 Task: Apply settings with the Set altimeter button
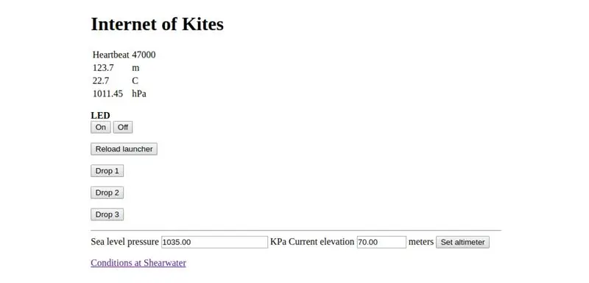(x=463, y=242)
